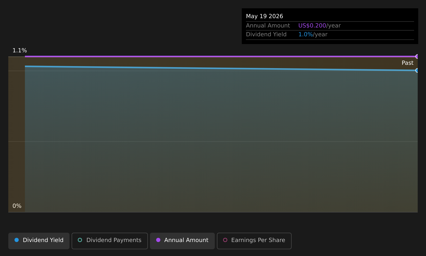Click the 'Dividend Yield' tooltip row label
Screen dimensions: 426x256
266,34
